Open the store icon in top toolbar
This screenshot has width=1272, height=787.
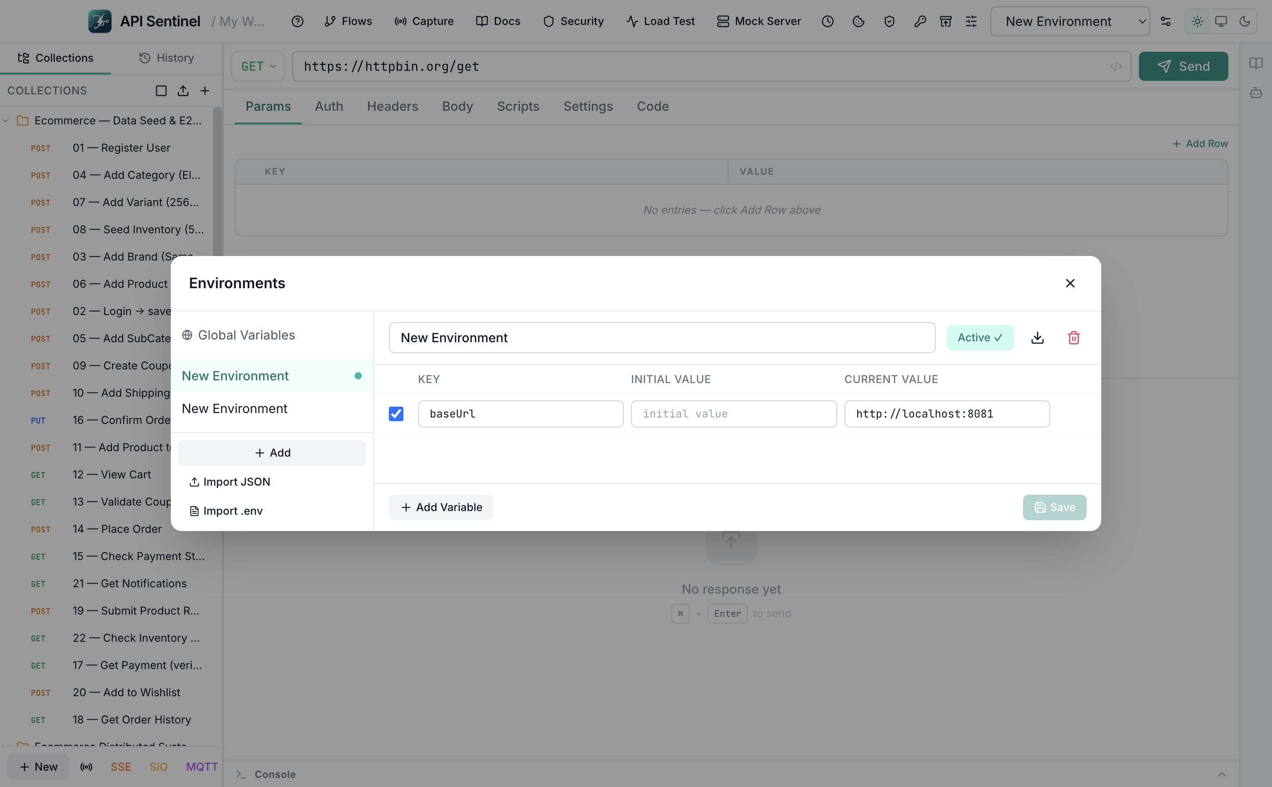coord(945,21)
